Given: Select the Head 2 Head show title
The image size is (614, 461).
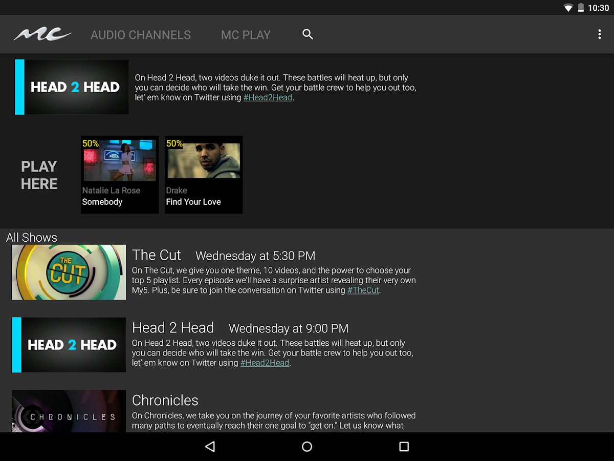Looking at the screenshot, I should 173,328.
